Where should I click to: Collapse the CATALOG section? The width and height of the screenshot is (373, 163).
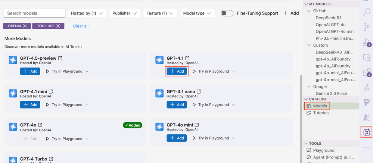click(305, 99)
